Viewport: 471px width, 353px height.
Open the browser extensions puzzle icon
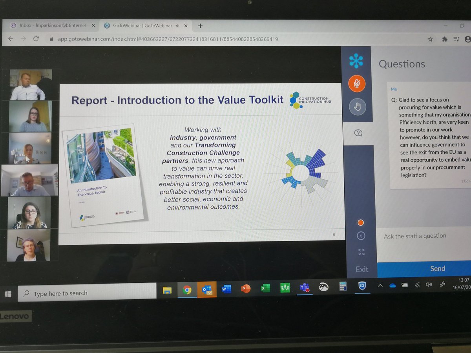(x=445, y=39)
